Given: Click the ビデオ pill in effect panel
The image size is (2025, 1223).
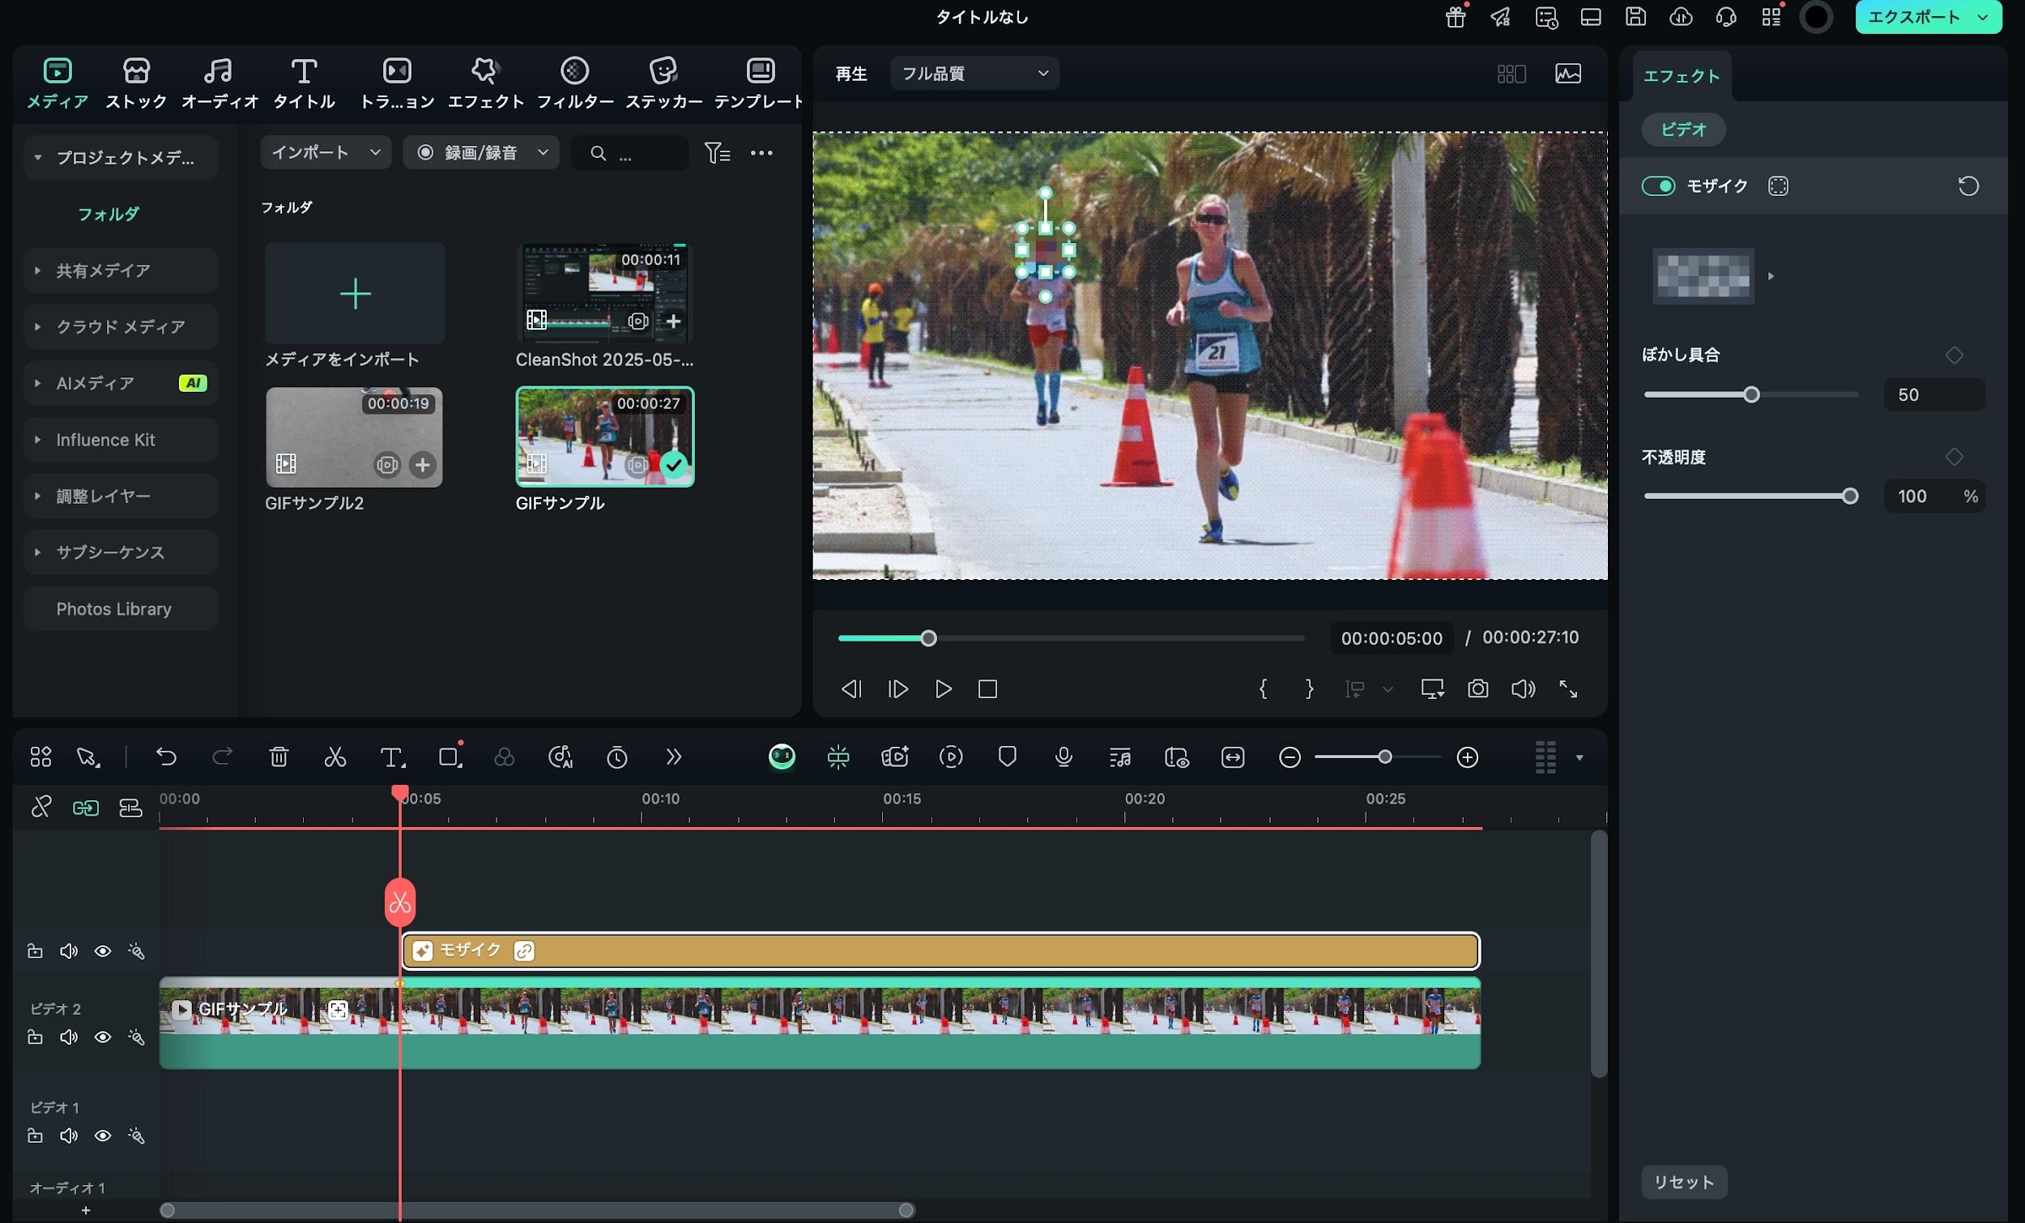Looking at the screenshot, I should [x=1683, y=129].
